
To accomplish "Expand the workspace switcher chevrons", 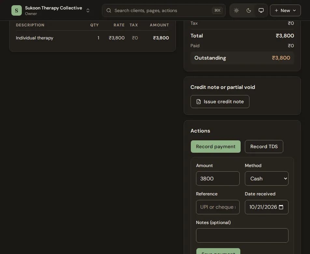I will pos(88,10).
